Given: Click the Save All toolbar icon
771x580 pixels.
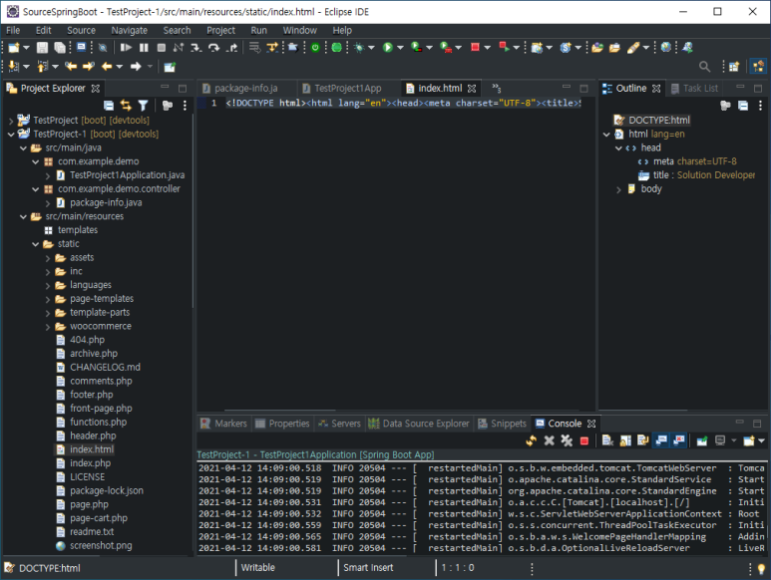Looking at the screenshot, I should pyautogui.click(x=60, y=48).
